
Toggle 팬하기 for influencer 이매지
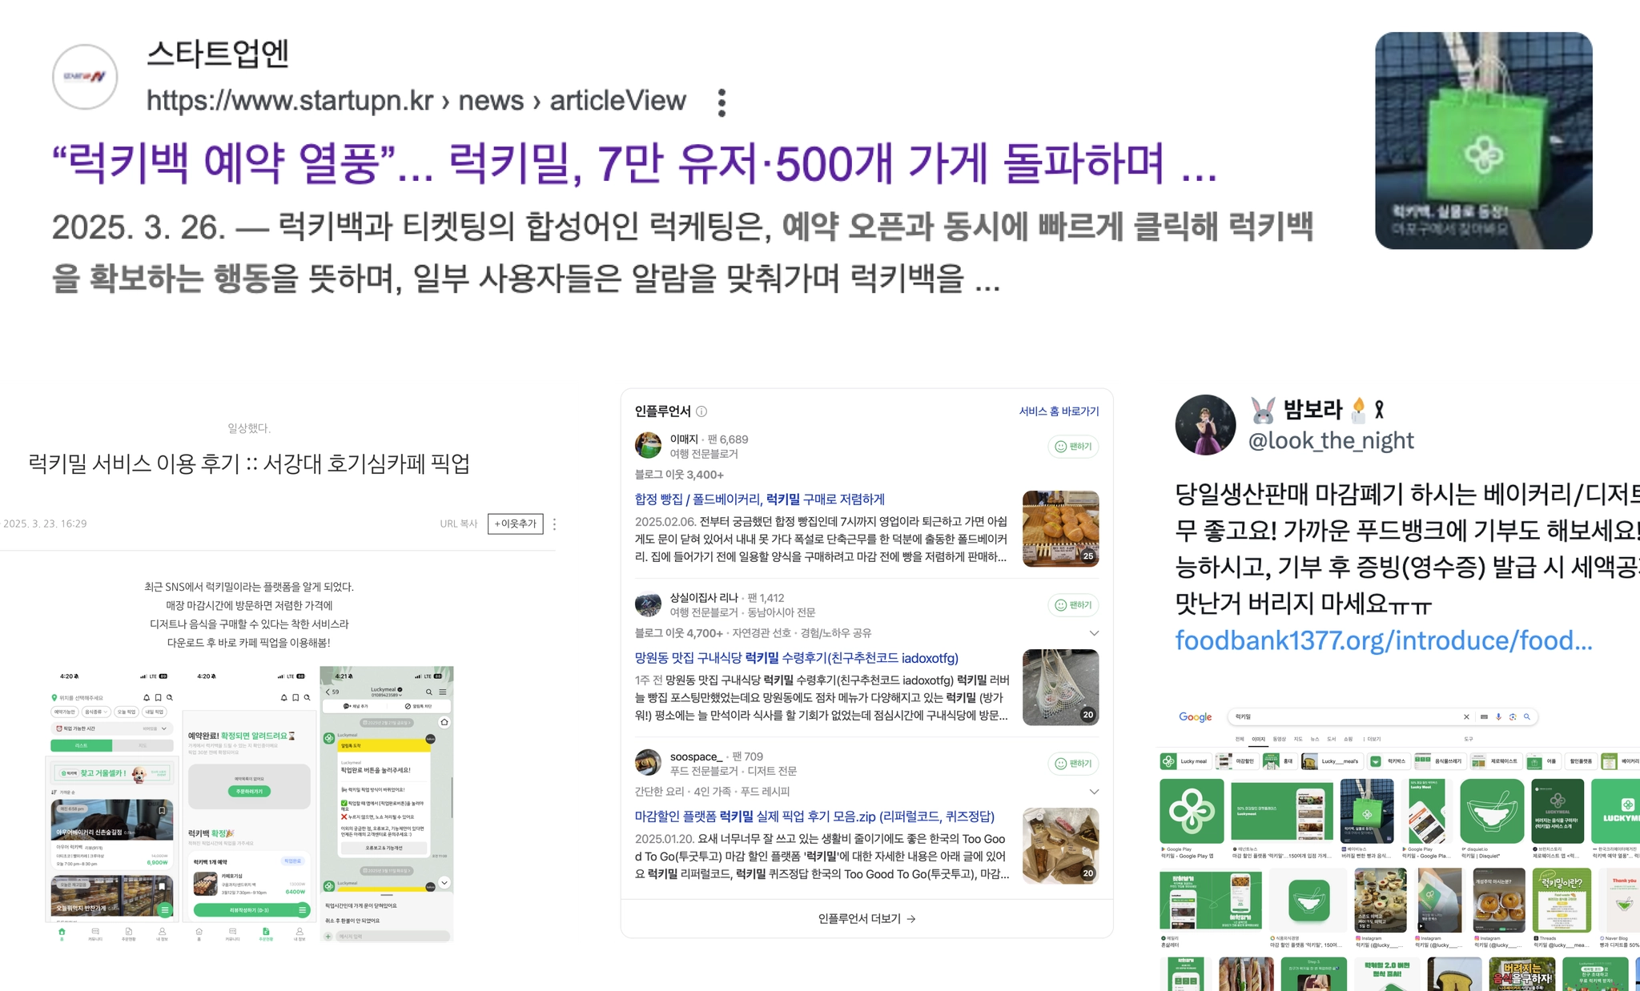click(1073, 447)
